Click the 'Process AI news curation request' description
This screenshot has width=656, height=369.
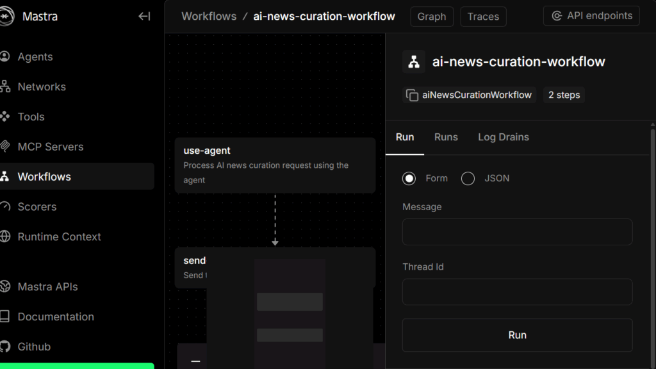point(266,172)
